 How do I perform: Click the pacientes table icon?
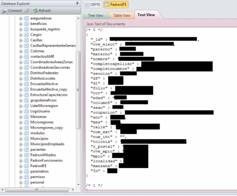coord(26,149)
